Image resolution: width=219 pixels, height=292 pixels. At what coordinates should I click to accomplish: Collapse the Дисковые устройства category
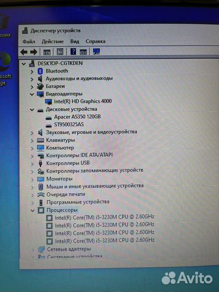32,110
